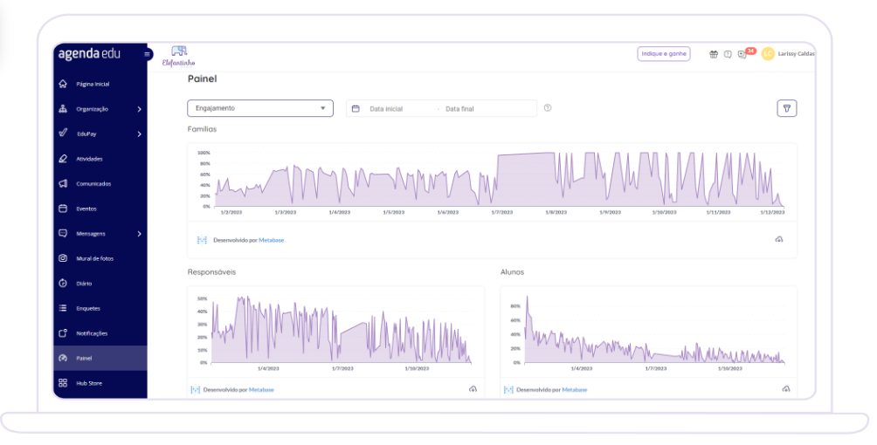Click the Famílias engagement chart
The width and height of the screenshot is (877, 445).
click(492, 181)
